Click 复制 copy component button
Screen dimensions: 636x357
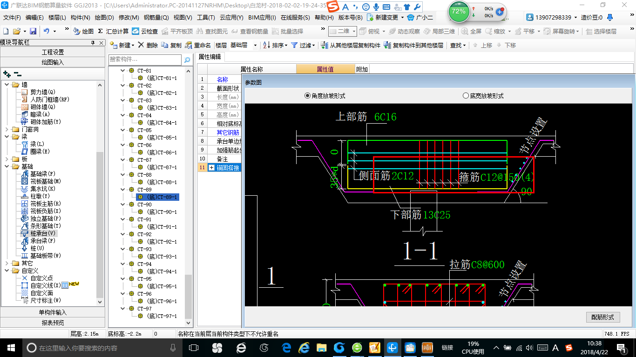click(171, 45)
